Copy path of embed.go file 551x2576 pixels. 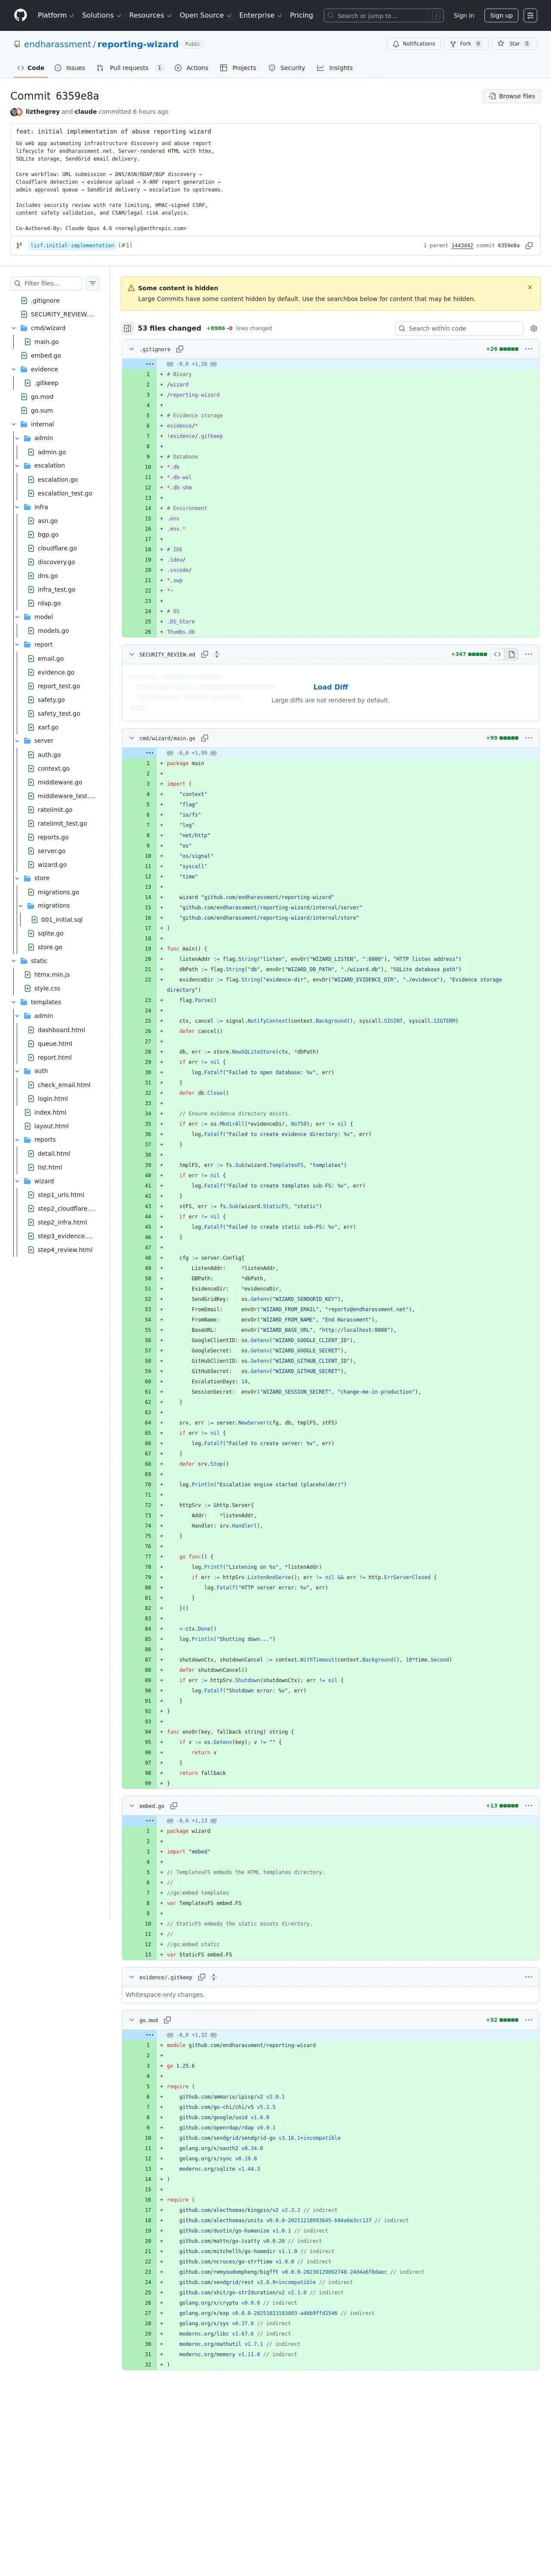click(x=174, y=1806)
